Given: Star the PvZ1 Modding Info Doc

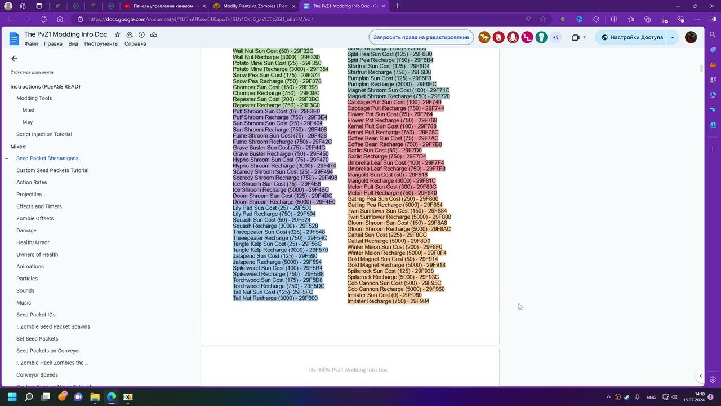Looking at the screenshot, I should (117, 34).
